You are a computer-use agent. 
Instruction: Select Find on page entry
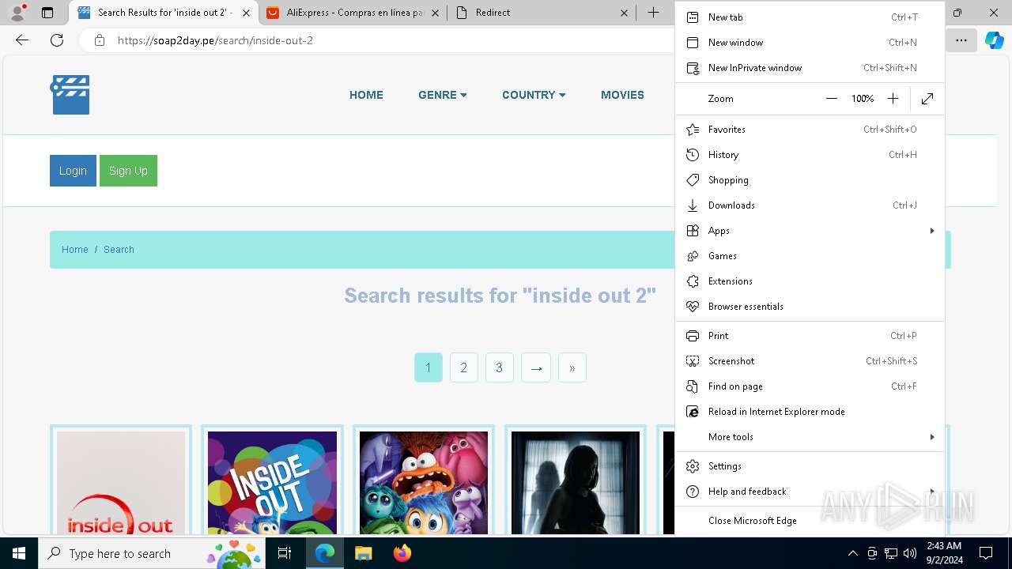(x=810, y=386)
